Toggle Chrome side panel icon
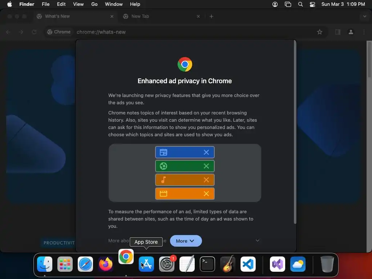Image resolution: width=372 pixels, height=279 pixels. pos(338,32)
